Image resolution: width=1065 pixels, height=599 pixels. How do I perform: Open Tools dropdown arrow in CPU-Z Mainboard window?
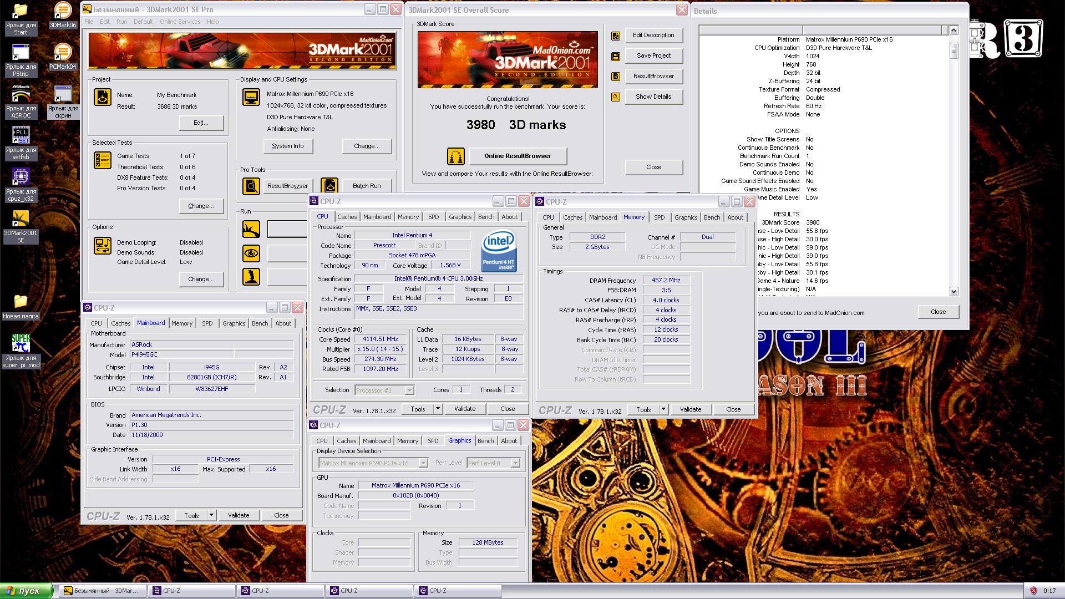coord(211,516)
